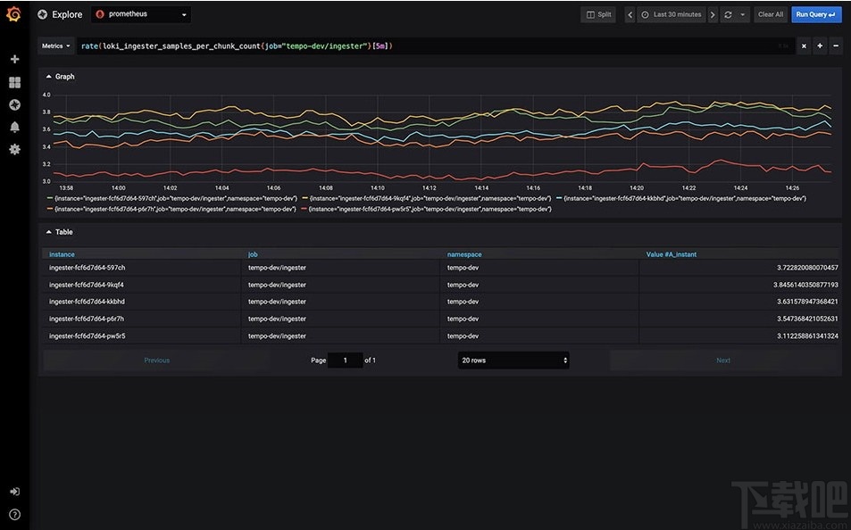The height and width of the screenshot is (530, 851).
Task: Open the refresh interval dropdown arrow
Action: click(x=742, y=14)
